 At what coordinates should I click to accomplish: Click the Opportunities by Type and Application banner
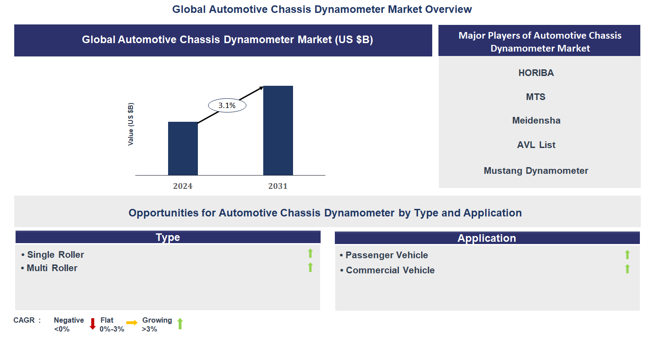pyautogui.click(x=325, y=213)
